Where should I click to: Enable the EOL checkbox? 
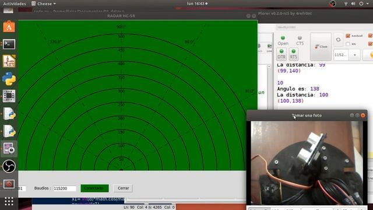(348, 44)
